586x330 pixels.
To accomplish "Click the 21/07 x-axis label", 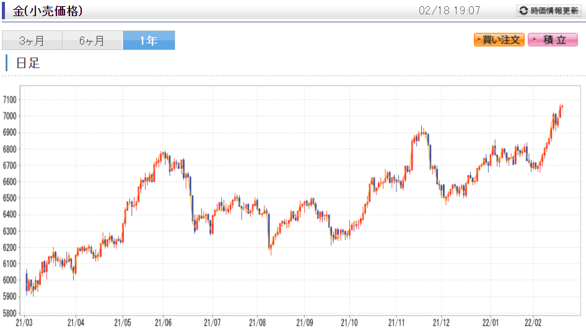I will (212, 323).
